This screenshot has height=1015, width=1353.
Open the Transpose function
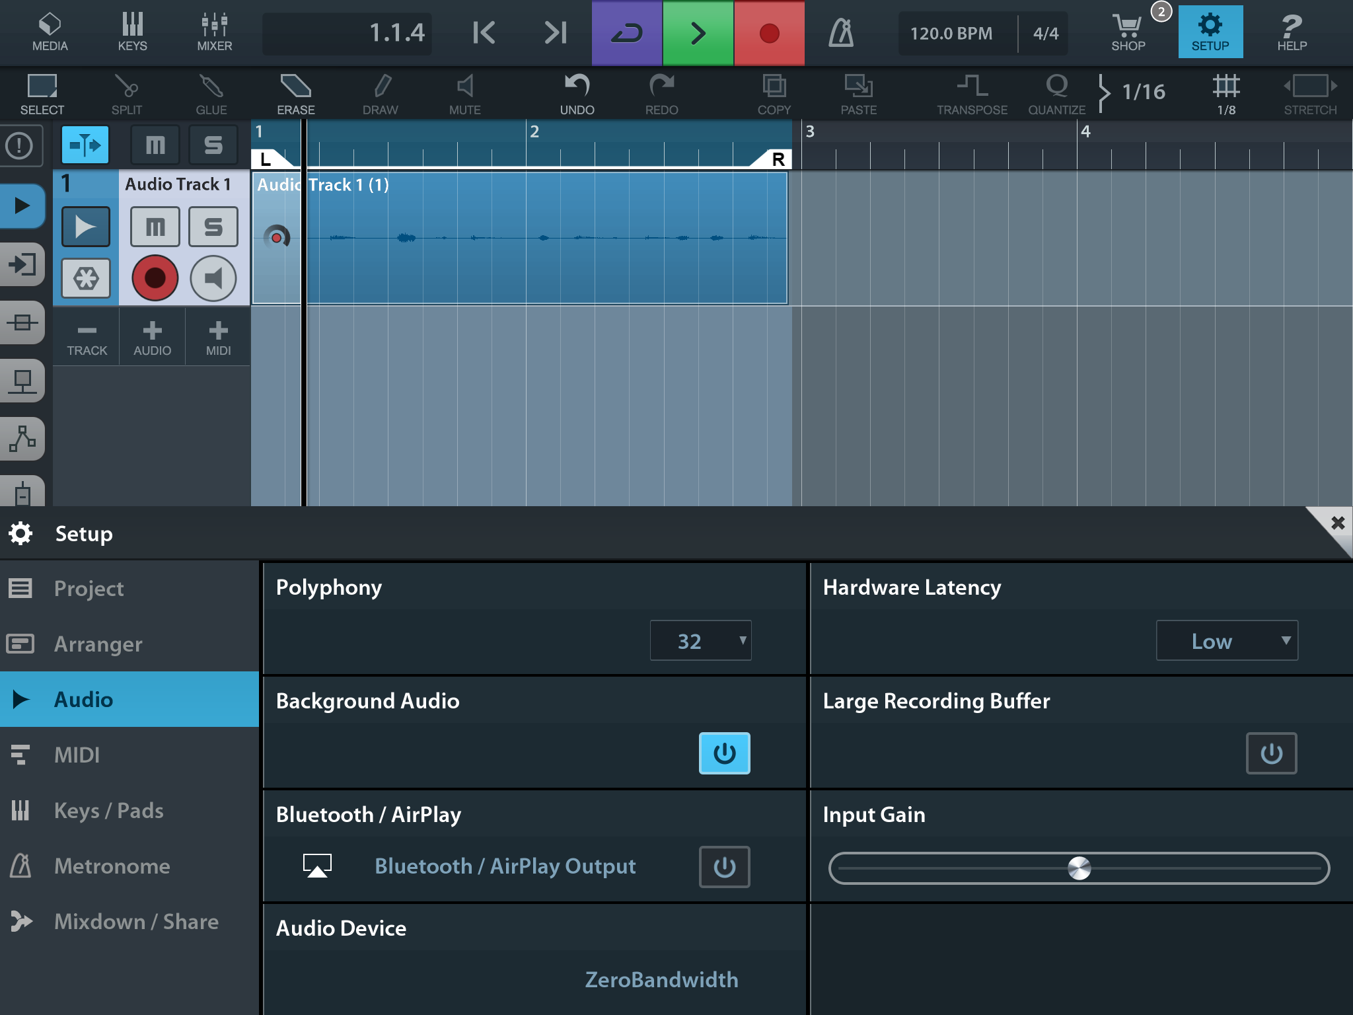click(972, 93)
